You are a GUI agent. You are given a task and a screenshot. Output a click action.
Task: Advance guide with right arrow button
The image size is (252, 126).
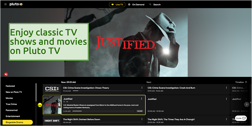click(x=247, y=105)
